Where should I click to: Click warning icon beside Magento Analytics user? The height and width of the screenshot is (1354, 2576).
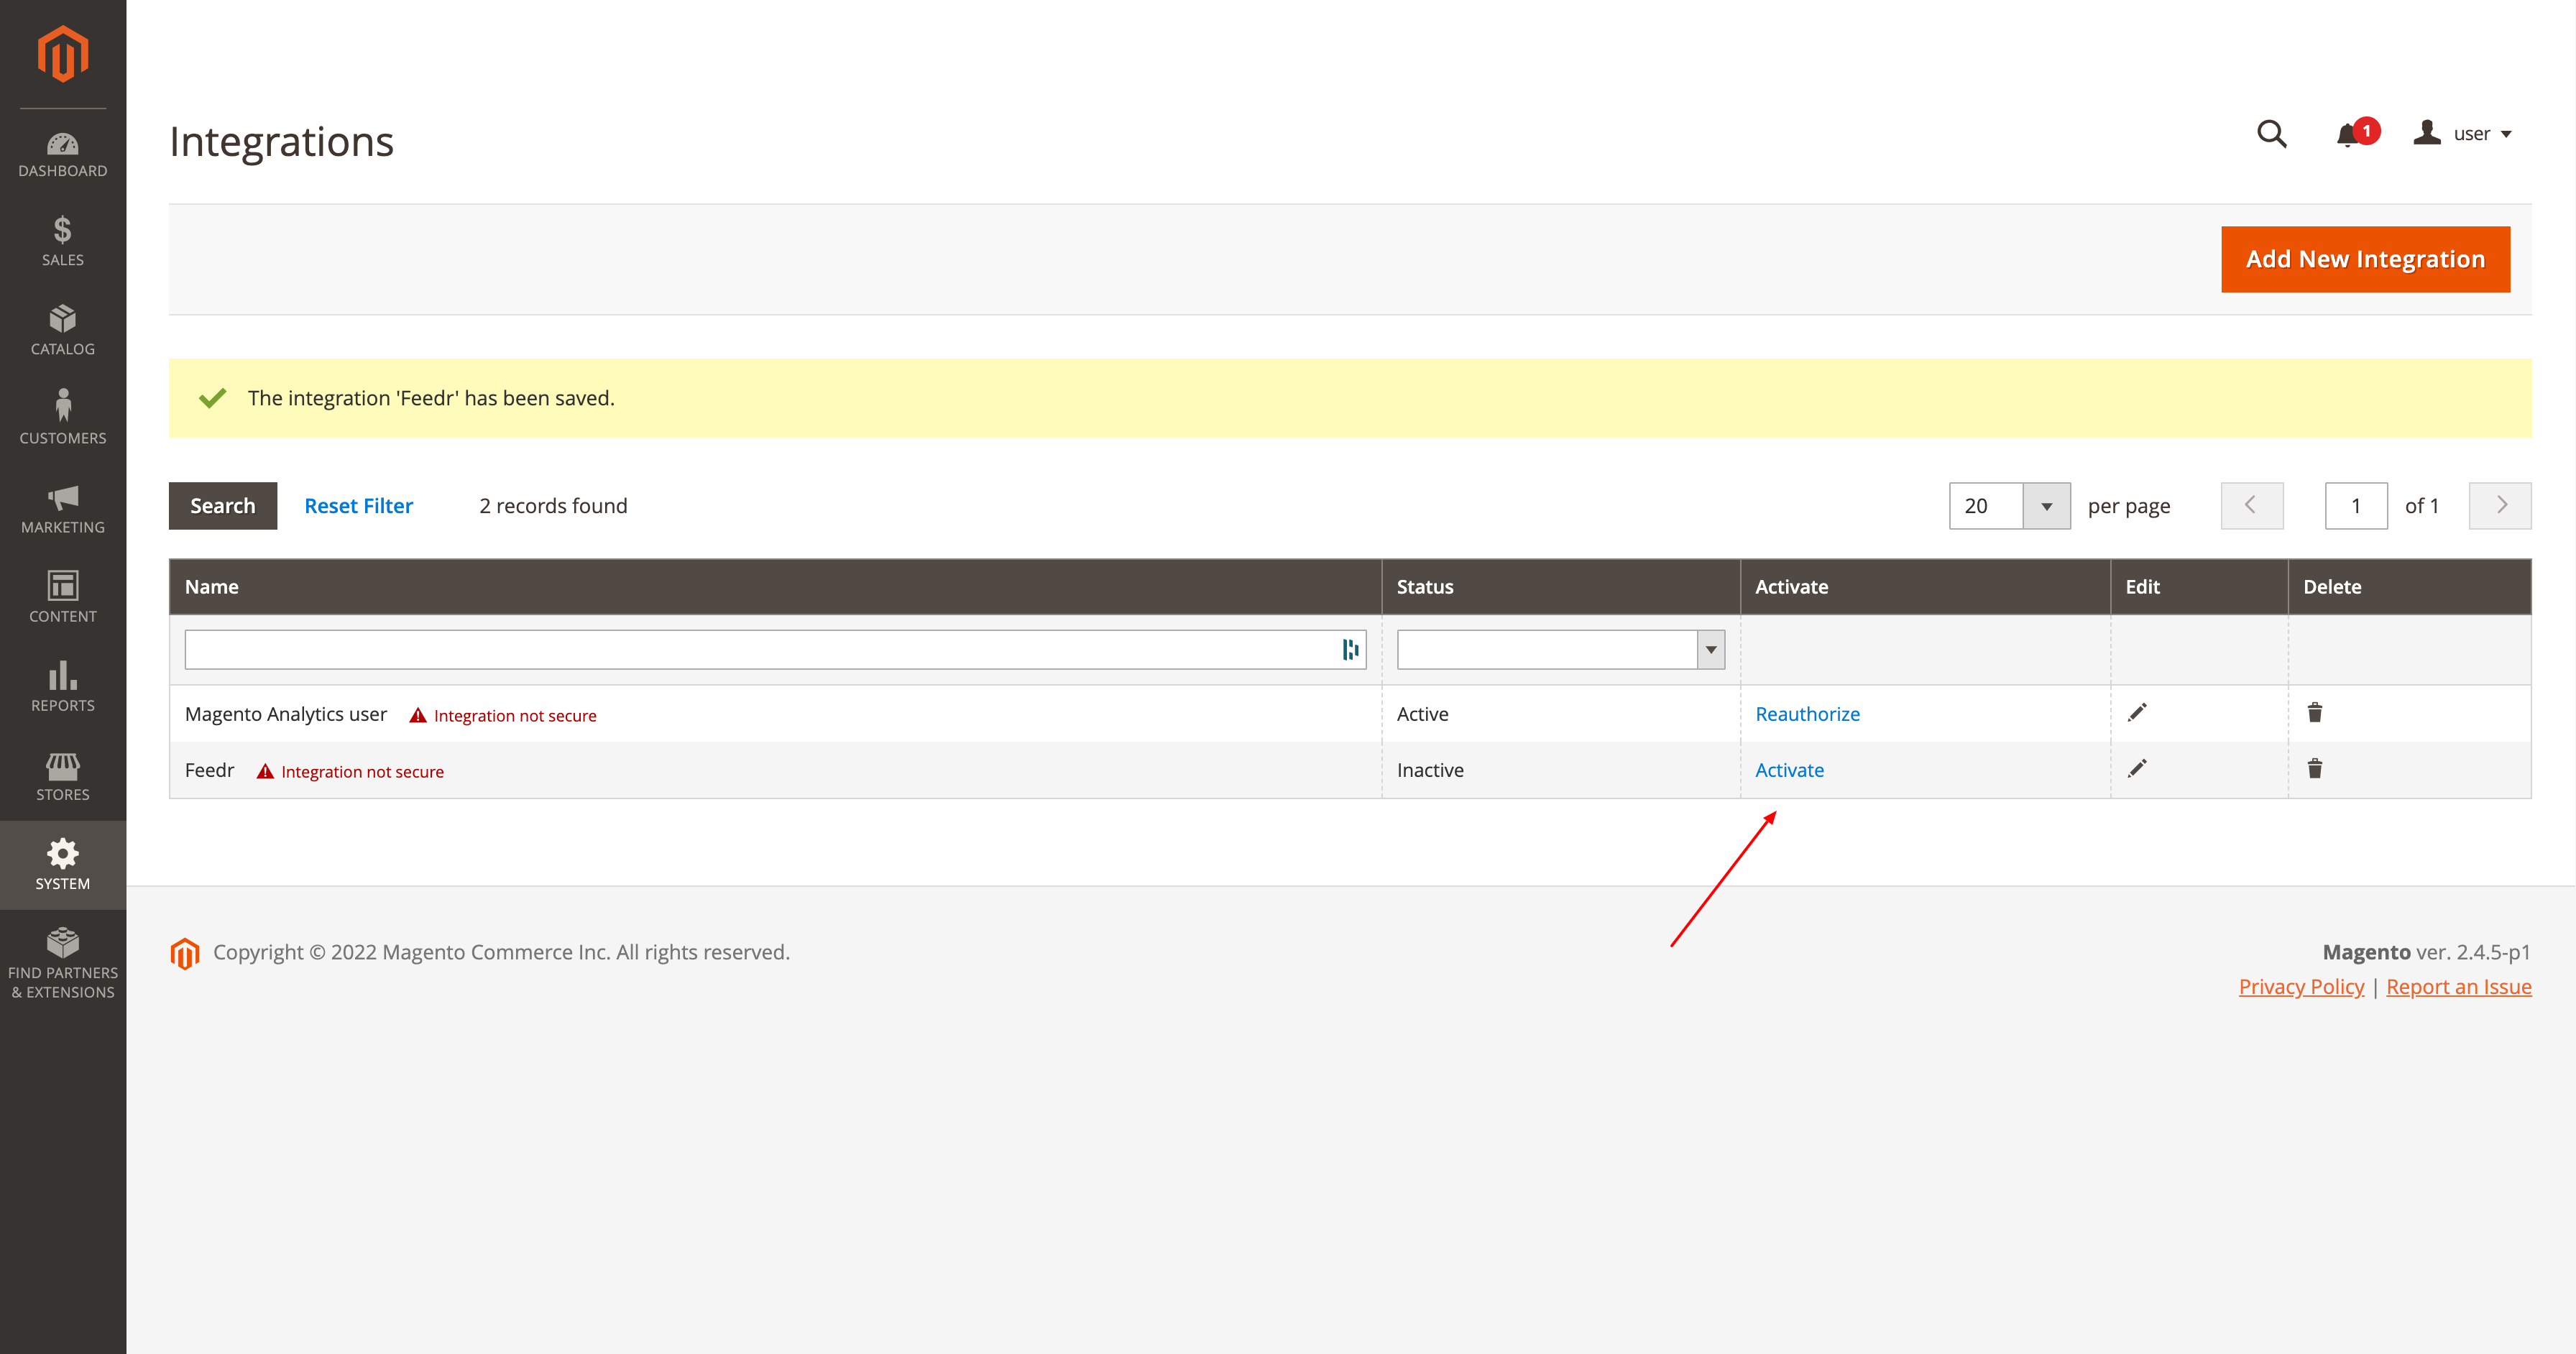(418, 715)
